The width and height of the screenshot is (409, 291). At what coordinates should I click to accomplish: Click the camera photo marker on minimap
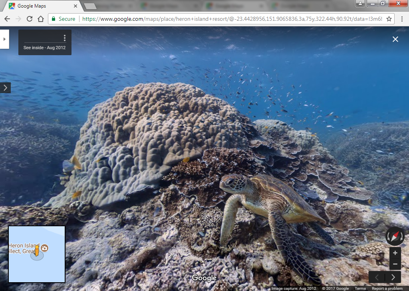coord(45,248)
